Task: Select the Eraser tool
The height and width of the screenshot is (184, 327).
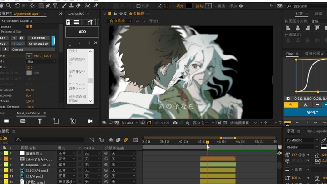Action: (79, 5)
